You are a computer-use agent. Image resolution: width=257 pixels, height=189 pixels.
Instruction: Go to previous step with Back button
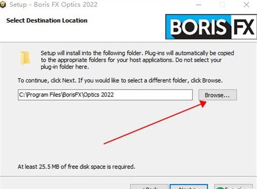pos(149,187)
